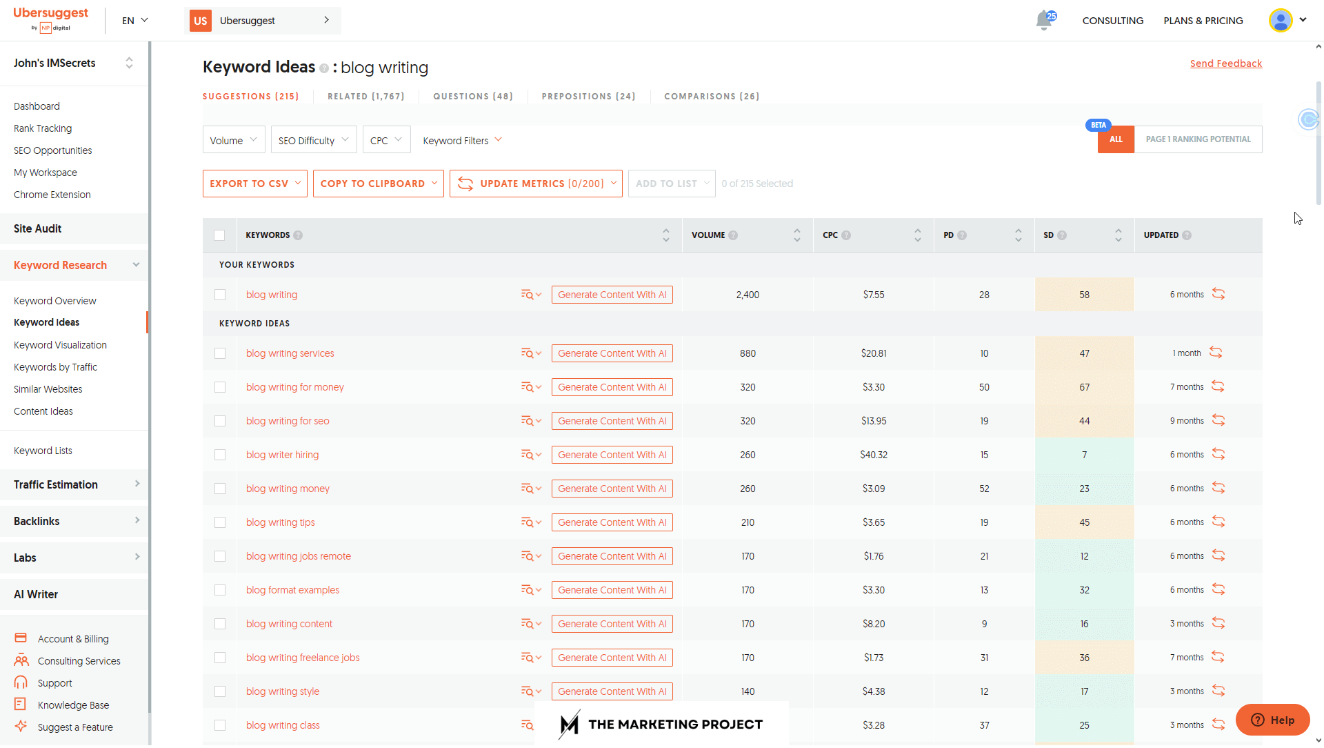Open the Update Metrics dropdown

click(536, 184)
